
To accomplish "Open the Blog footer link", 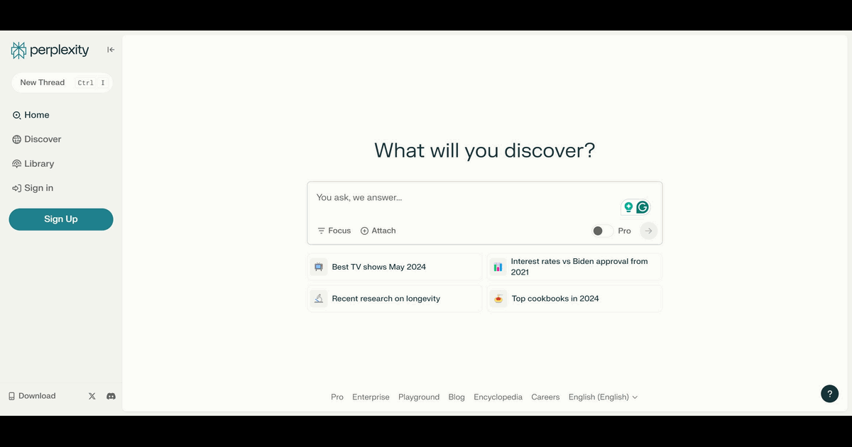I will coord(457,397).
